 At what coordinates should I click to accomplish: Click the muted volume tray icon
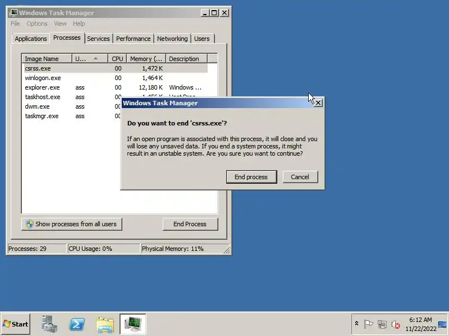[x=396, y=324]
